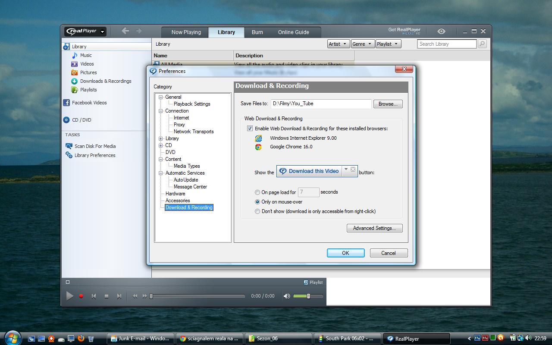This screenshot has height=345, width=552.
Task: Skip to the previous track
Action: tap(94, 296)
